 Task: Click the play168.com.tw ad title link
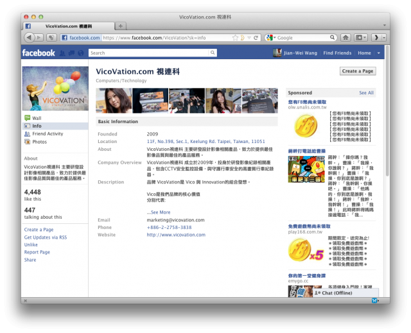click(309, 226)
